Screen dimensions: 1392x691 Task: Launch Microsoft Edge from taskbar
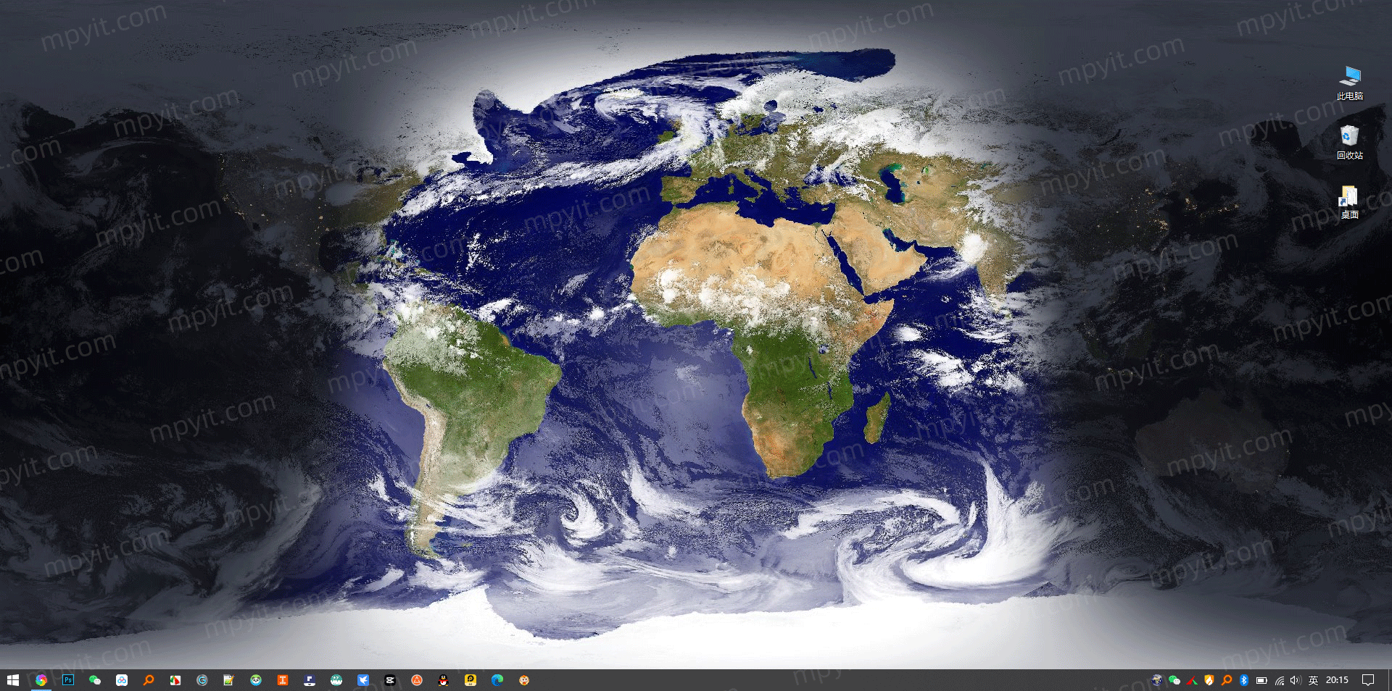click(497, 680)
